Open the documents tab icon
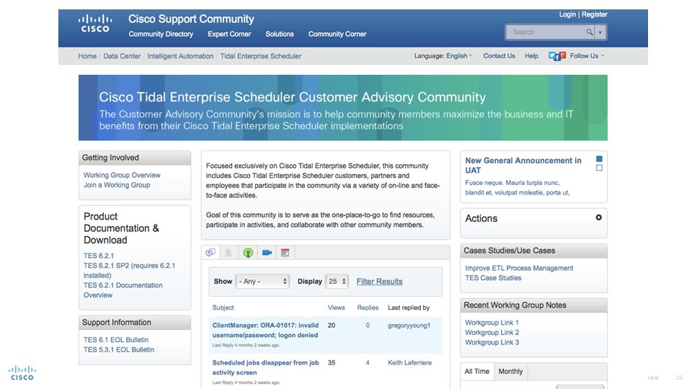This screenshot has width=692, height=389. tap(229, 253)
